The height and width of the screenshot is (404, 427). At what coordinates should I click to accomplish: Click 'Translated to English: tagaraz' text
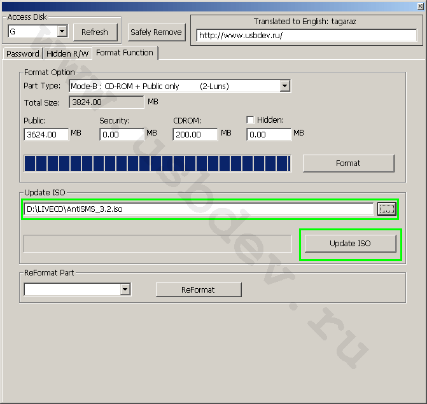[305, 21]
